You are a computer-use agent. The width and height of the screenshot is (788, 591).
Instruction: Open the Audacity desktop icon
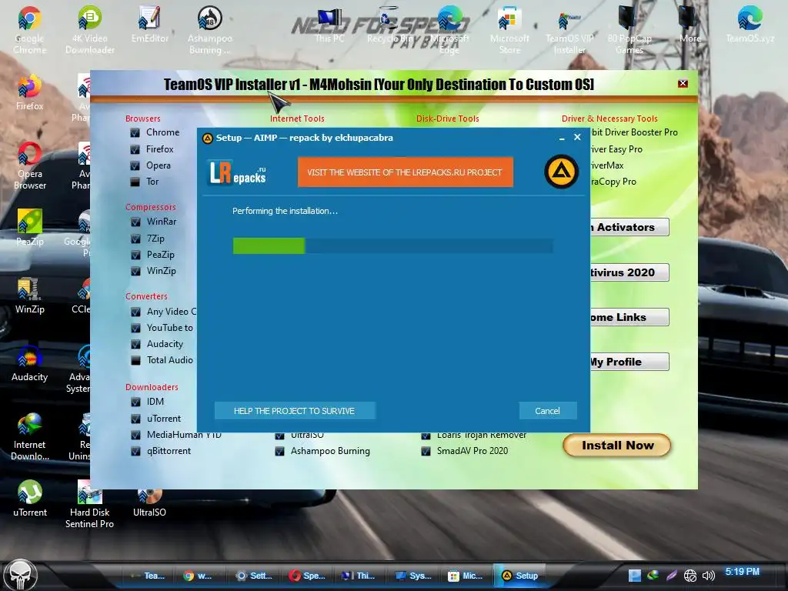click(30, 363)
